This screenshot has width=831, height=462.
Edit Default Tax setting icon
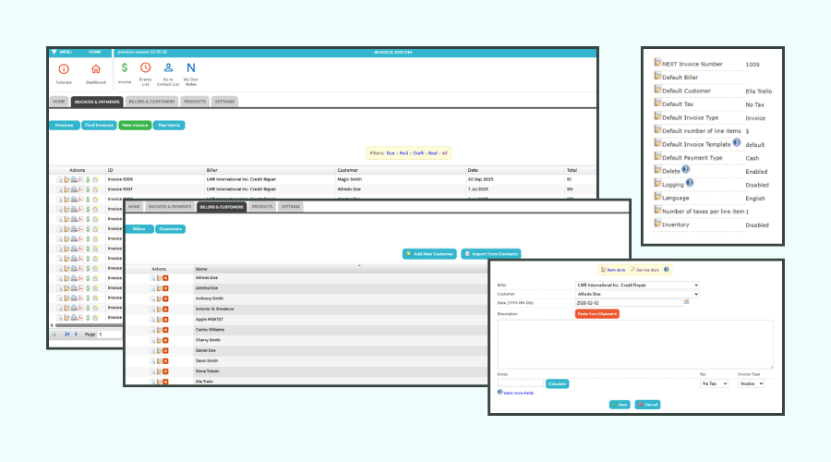657,103
